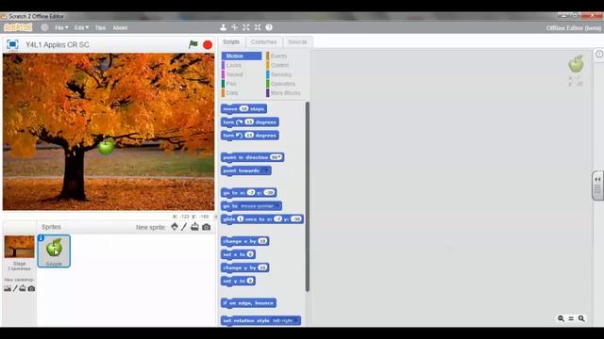This screenshot has width=604, height=339.
Task: Zoom in on scripts area
Action: point(581,318)
